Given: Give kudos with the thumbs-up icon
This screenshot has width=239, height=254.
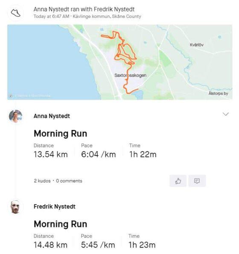Looking at the screenshot, I should click(178, 181).
